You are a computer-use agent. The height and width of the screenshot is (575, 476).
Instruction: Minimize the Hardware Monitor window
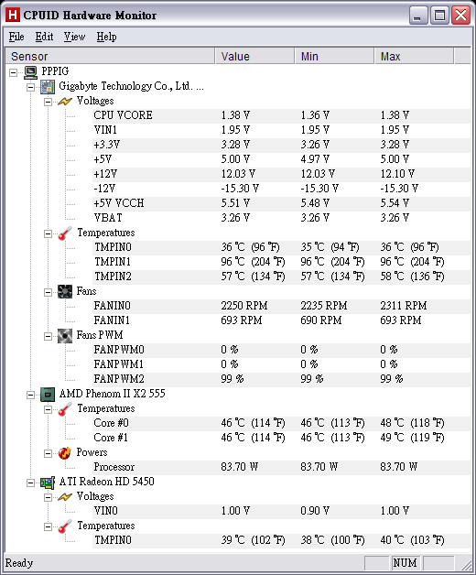(418, 16)
